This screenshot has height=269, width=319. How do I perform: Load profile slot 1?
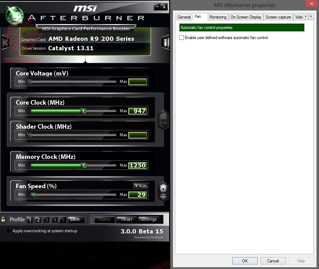[x=30, y=219]
